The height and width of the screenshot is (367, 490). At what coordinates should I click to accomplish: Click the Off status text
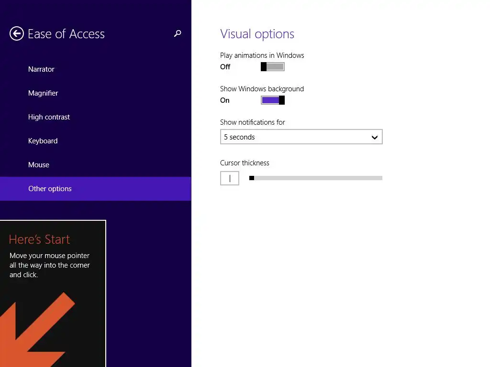[x=225, y=67]
